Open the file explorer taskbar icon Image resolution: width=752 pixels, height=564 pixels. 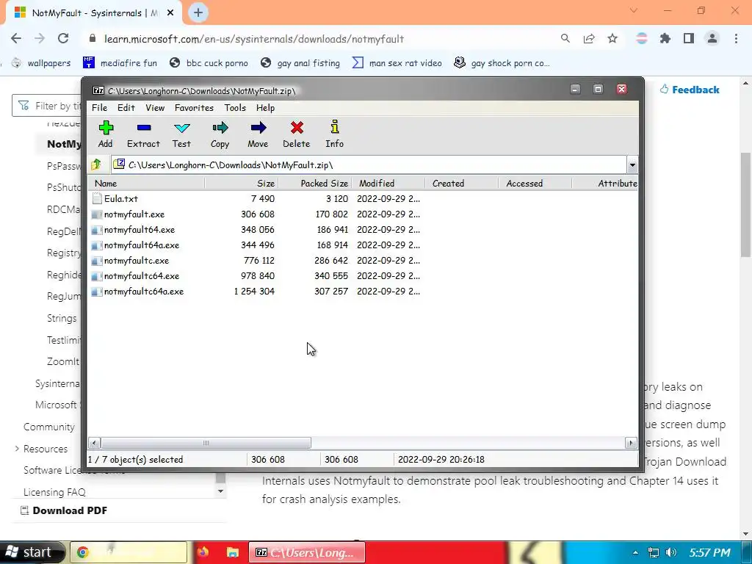click(233, 552)
